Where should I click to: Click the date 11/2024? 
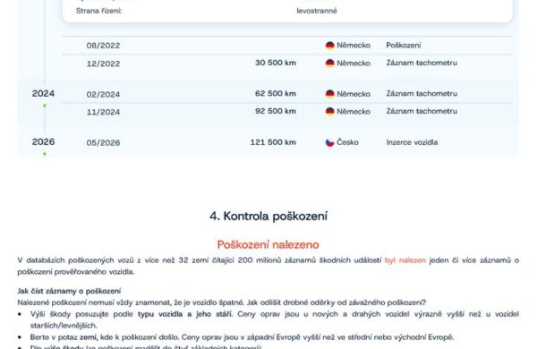(x=103, y=112)
